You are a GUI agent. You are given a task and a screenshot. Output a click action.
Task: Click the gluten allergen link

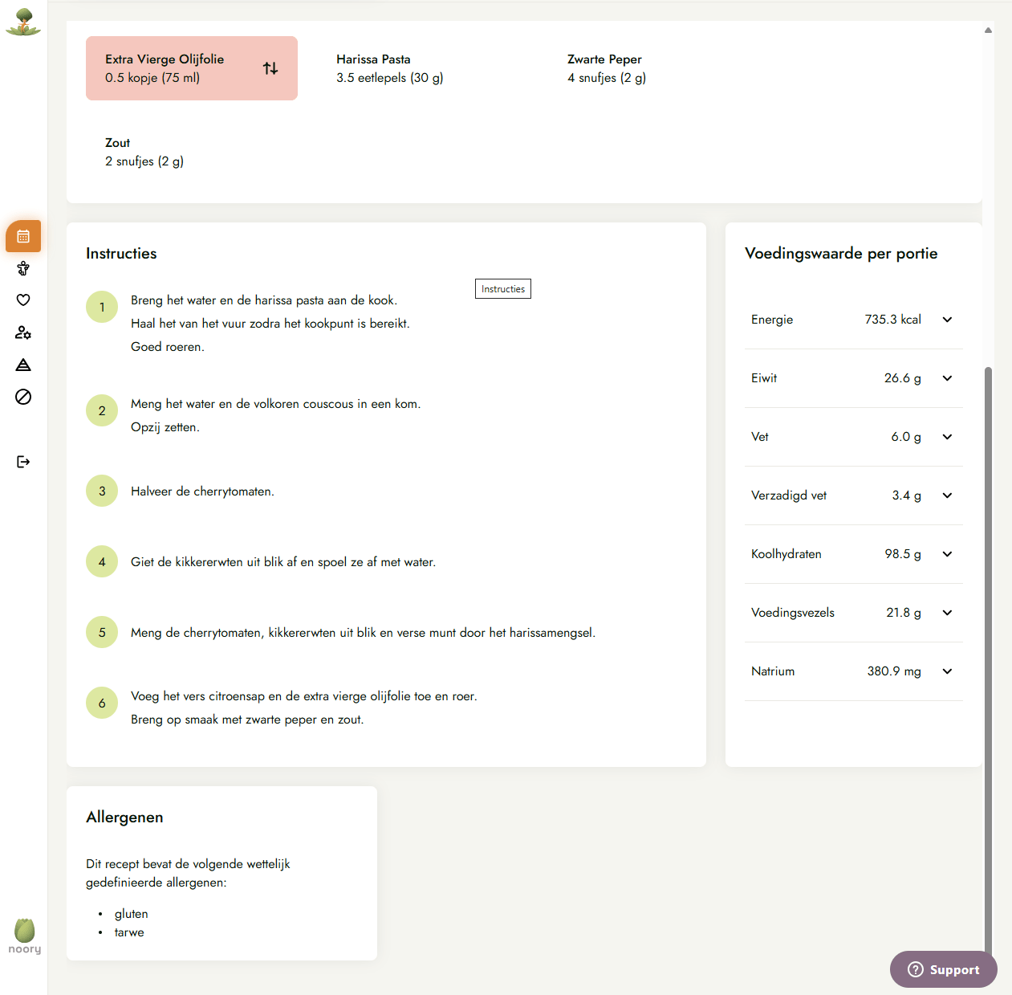pyautogui.click(x=131, y=913)
